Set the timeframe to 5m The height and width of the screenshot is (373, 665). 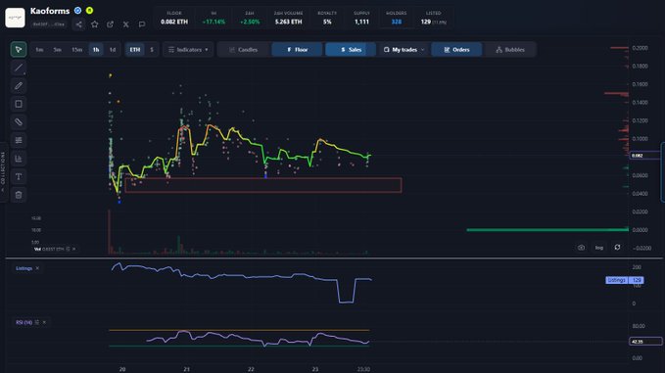(57, 50)
